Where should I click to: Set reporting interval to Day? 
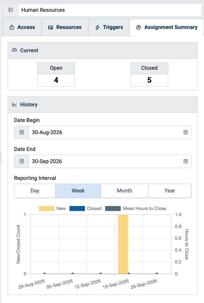pos(35,191)
